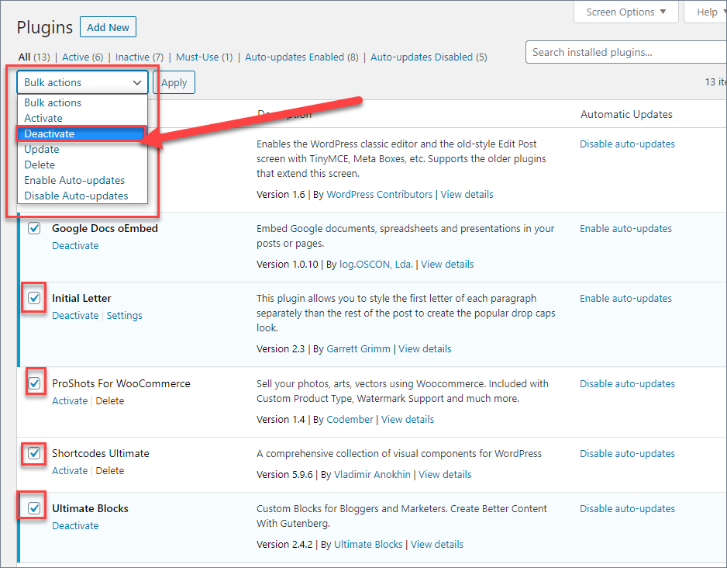Open the Bulk actions dropdown
The height and width of the screenshot is (568, 727).
pos(82,82)
